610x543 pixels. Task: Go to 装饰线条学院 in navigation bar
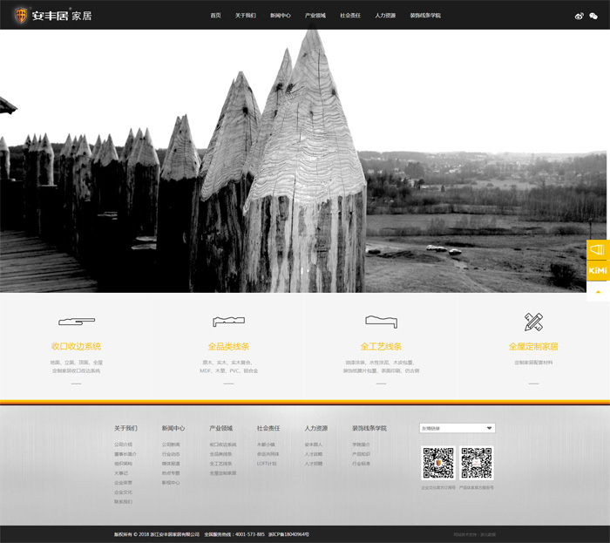tap(425, 16)
